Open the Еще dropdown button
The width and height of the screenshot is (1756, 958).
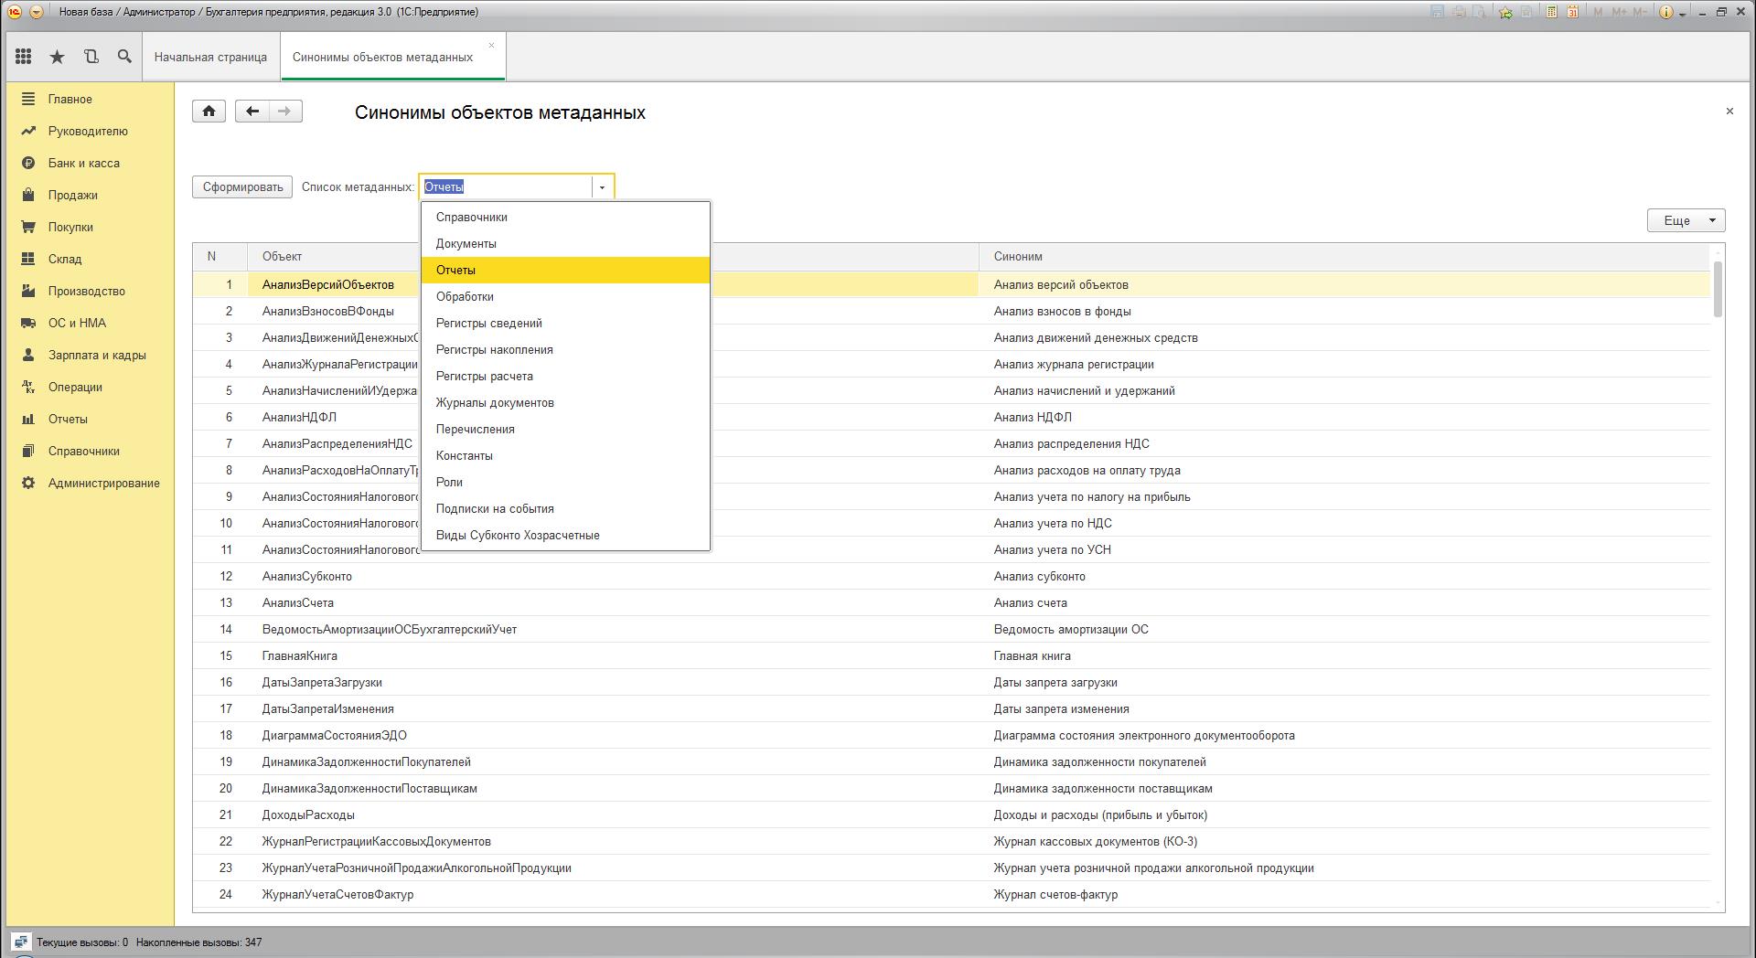tap(1686, 220)
